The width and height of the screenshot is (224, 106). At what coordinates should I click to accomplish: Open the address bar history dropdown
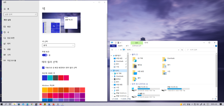tap(179, 50)
